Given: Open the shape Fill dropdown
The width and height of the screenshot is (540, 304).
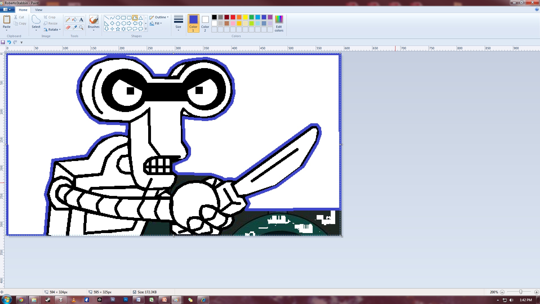Looking at the screenshot, I should pyautogui.click(x=156, y=23).
